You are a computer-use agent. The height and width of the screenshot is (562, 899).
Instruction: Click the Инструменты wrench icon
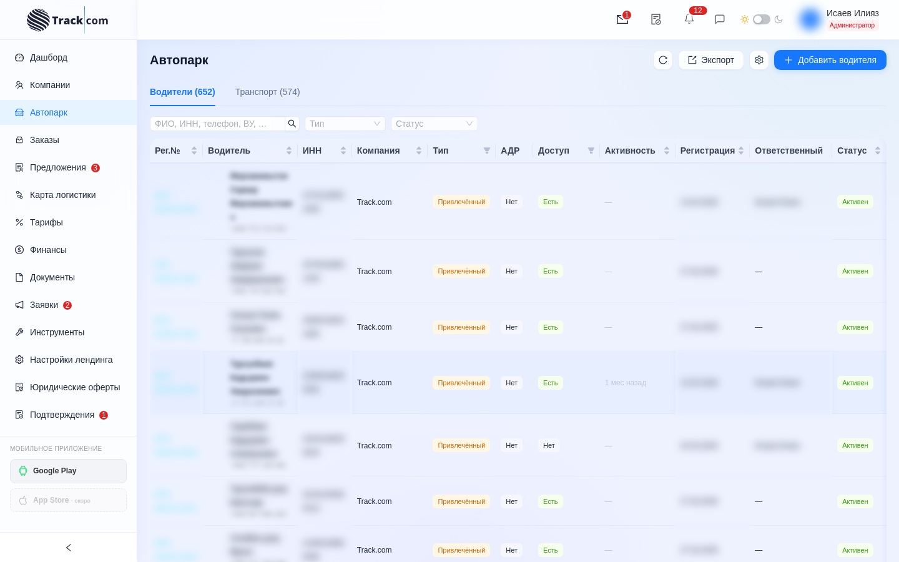point(19,332)
